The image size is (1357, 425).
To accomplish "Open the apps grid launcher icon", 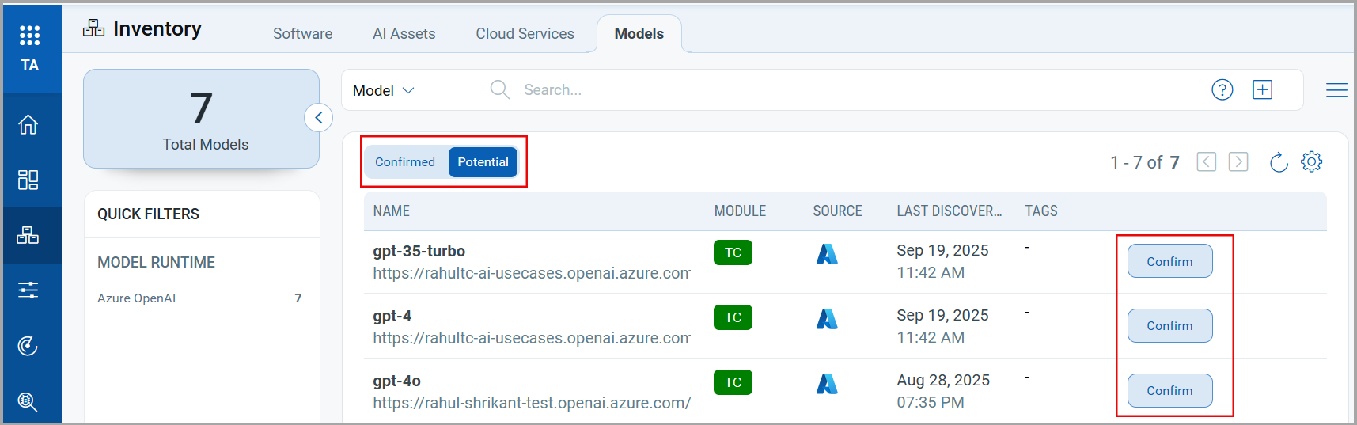I will click(x=29, y=35).
